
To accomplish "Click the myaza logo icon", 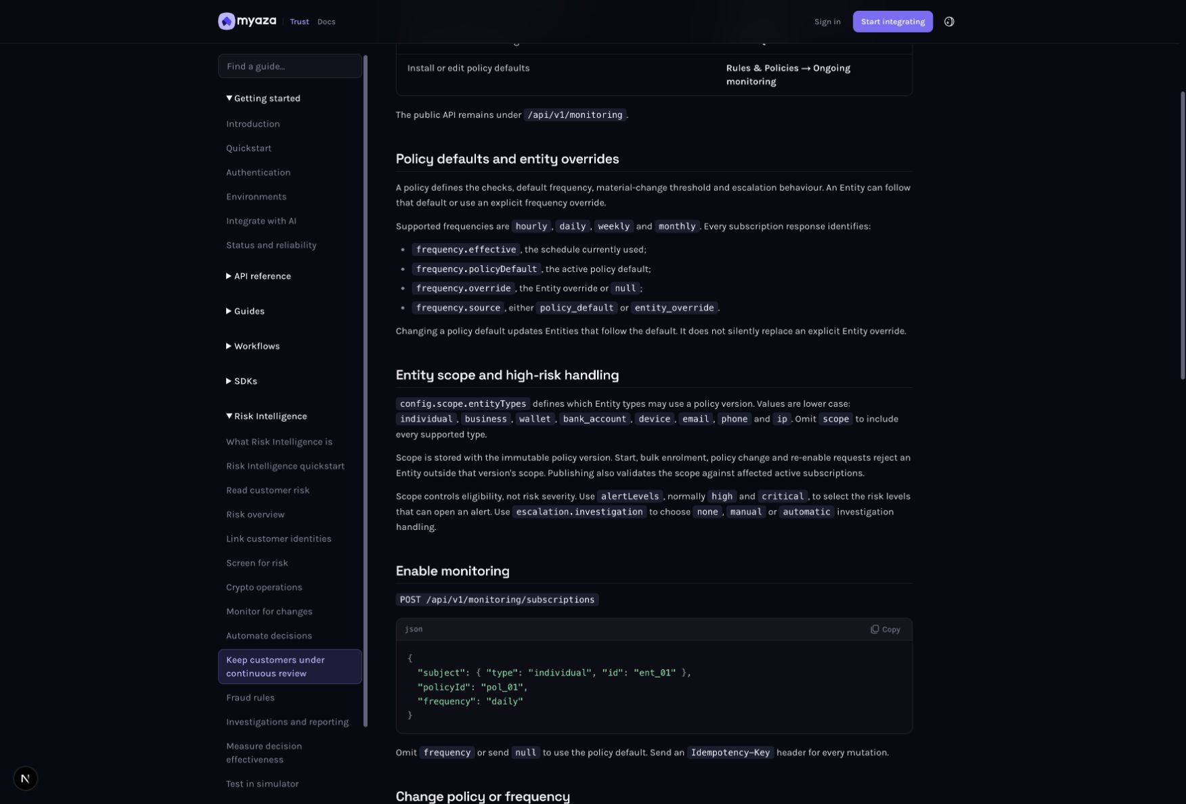I will tap(226, 22).
